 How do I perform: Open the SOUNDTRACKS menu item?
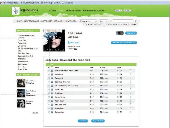pyautogui.click(x=70, y=21)
